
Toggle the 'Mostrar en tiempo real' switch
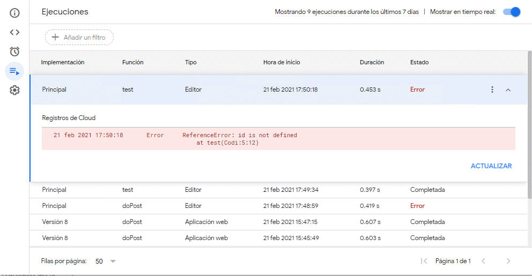click(x=512, y=12)
